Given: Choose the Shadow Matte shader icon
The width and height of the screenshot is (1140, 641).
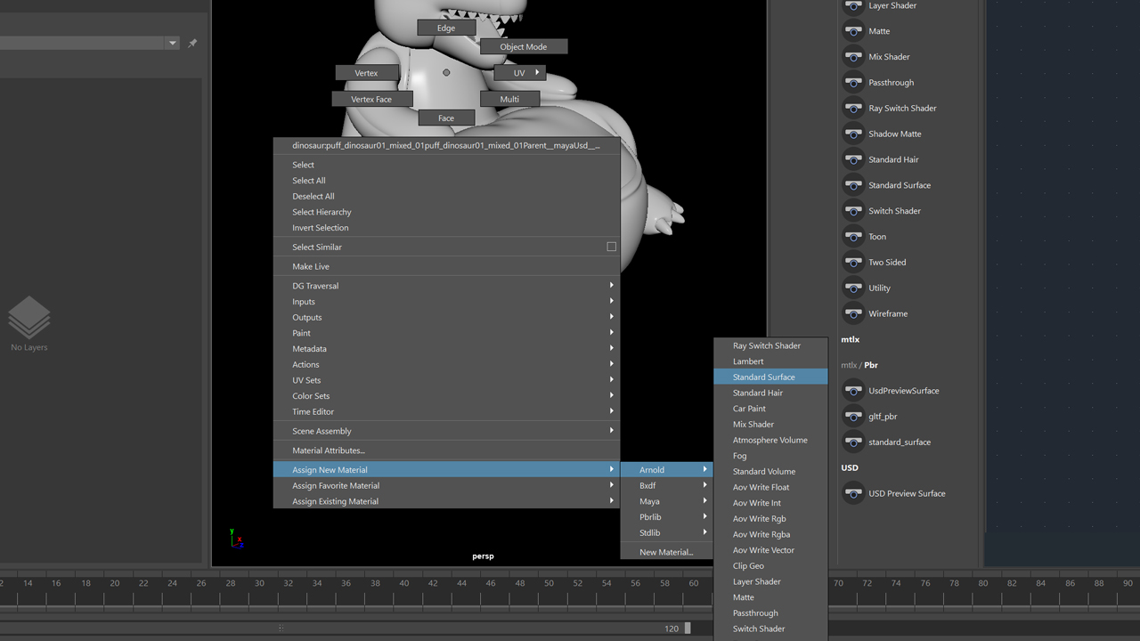Looking at the screenshot, I should (853, 134).
